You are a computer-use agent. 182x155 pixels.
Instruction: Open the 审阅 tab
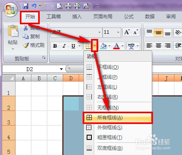(171, 17)
